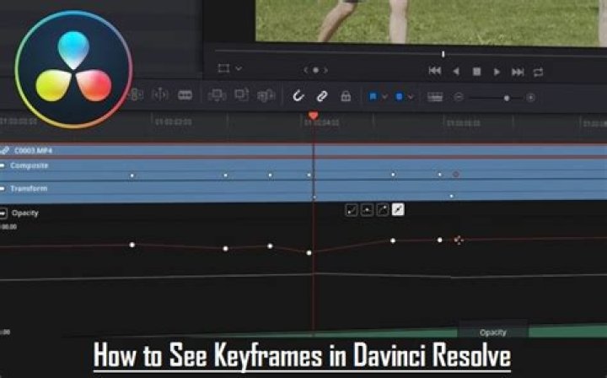
Task: Click the timeline zoom out minus button
Action: coord(459,97)
